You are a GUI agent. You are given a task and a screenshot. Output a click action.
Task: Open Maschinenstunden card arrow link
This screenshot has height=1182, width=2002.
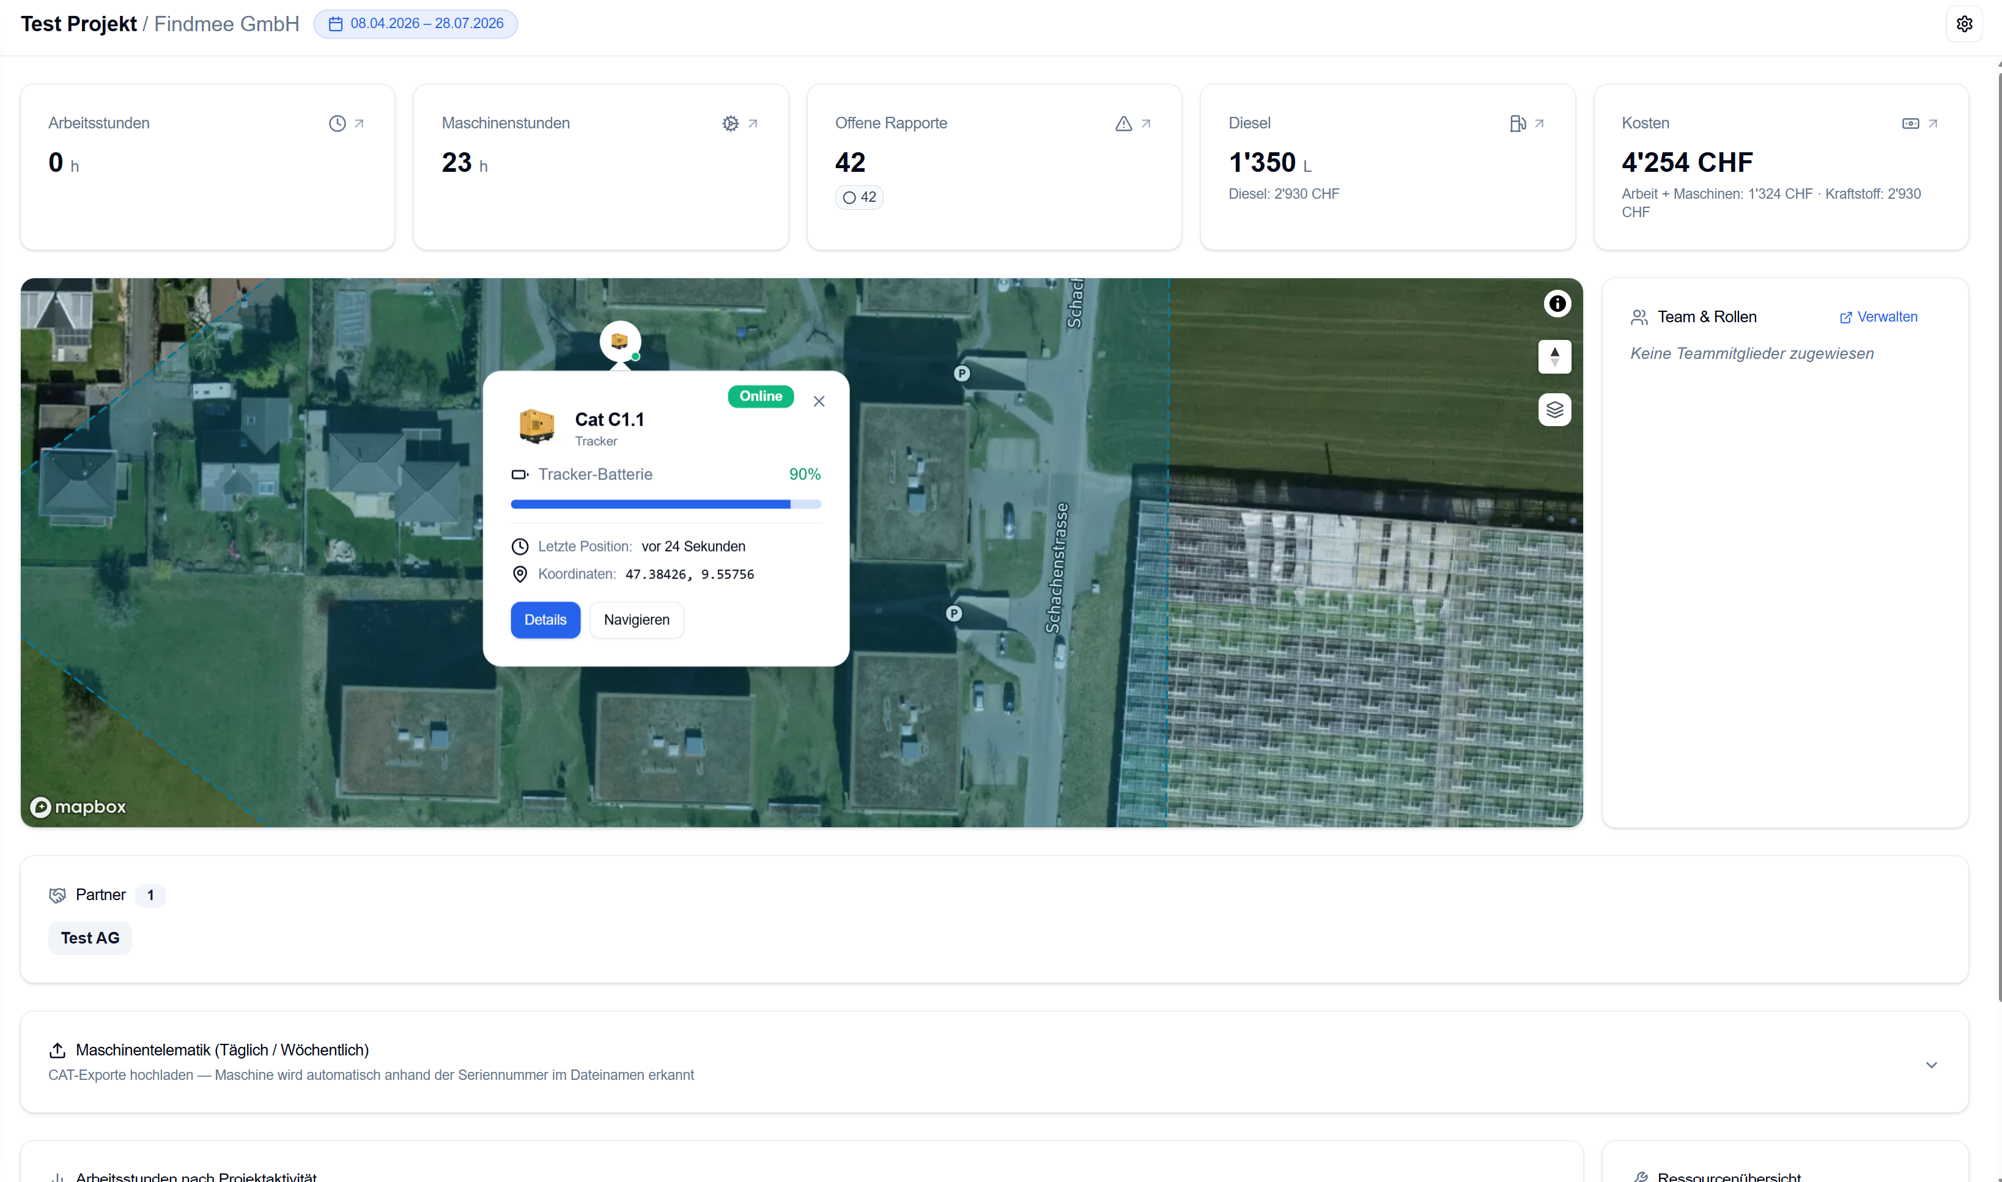753,124
